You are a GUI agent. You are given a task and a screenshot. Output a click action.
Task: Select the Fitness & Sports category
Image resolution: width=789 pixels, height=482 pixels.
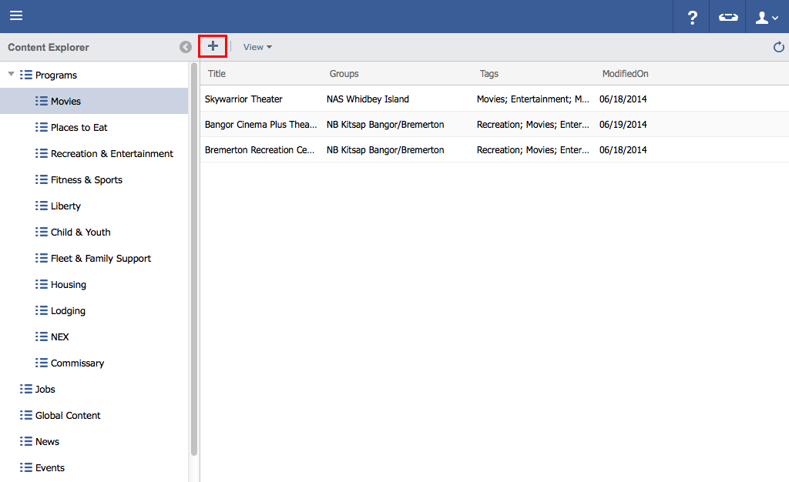point(86,179)
